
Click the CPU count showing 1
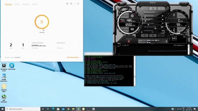click(x=23, y=45)
